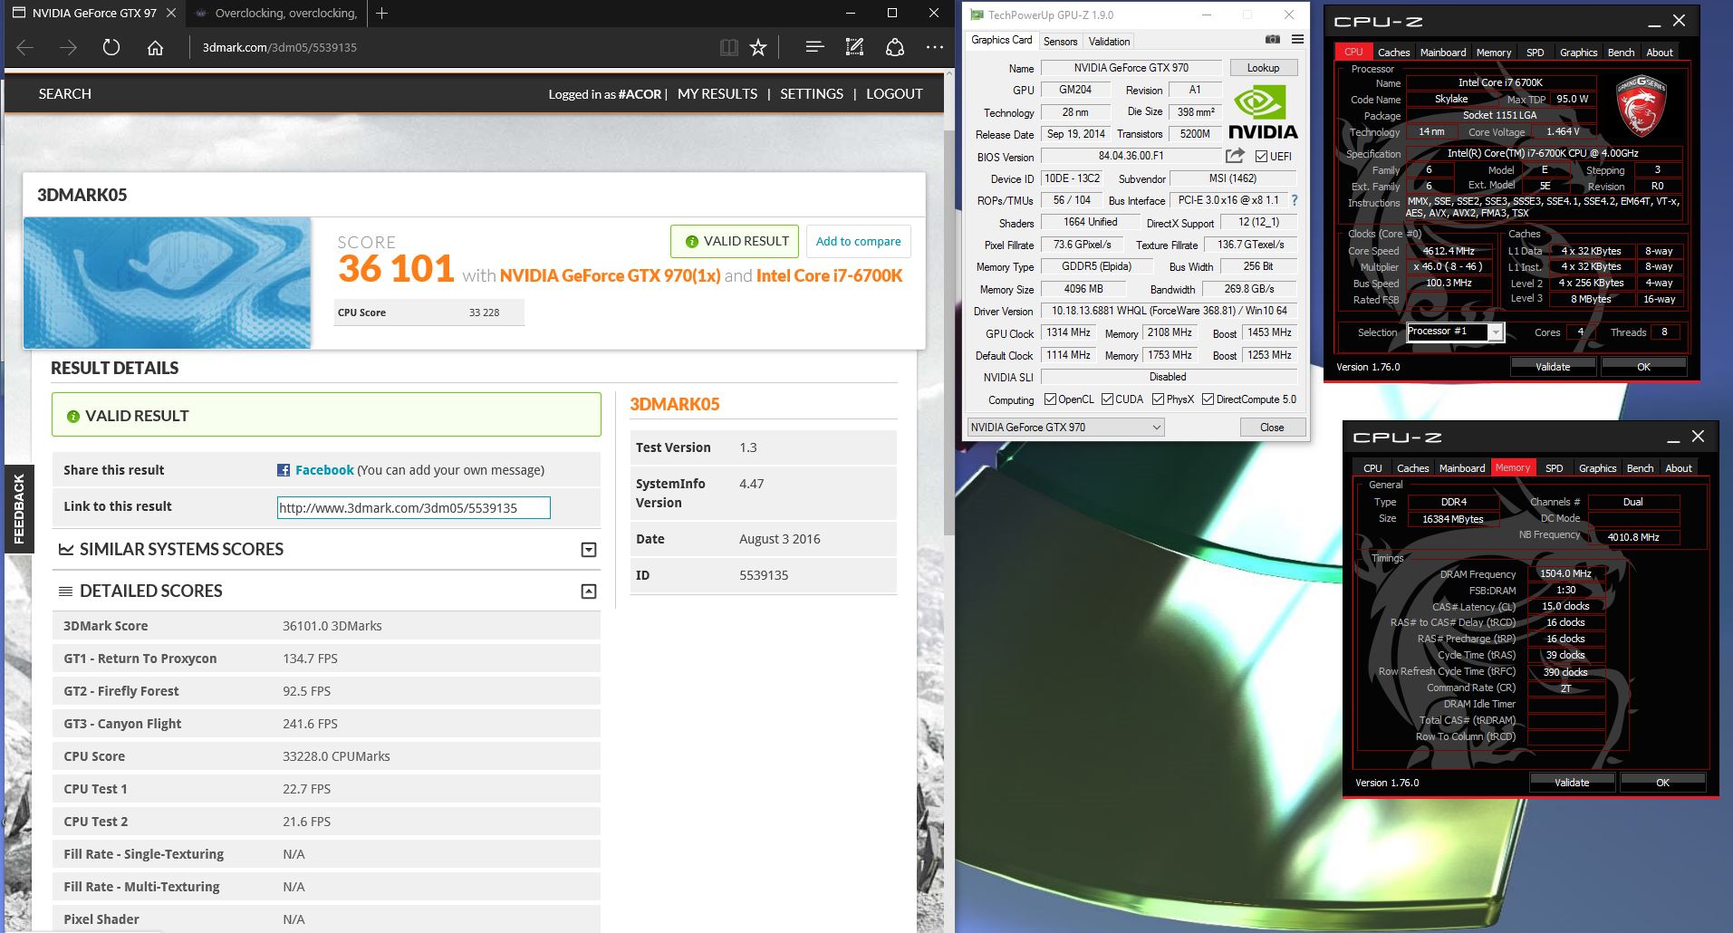The image size is (1733, 933).
Task: Open SETTINGS link on 3dmark
Action: pos(812,93)
